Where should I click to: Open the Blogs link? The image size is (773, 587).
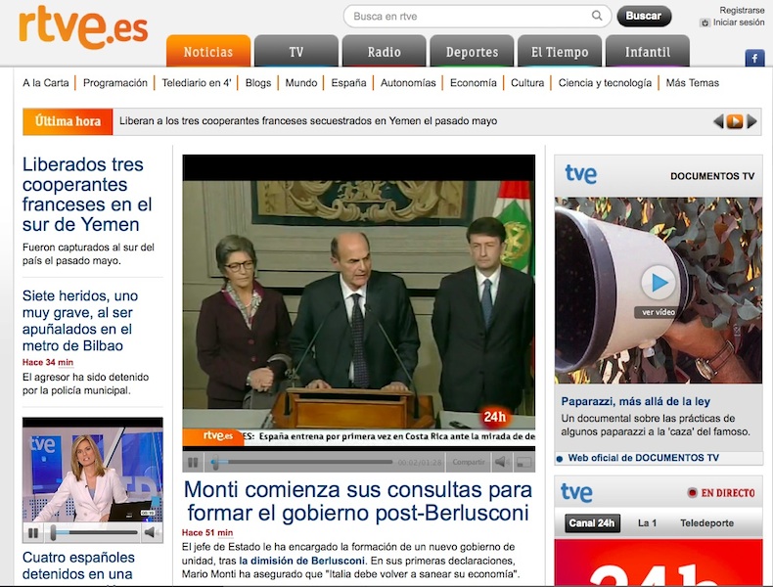point(258,83)
